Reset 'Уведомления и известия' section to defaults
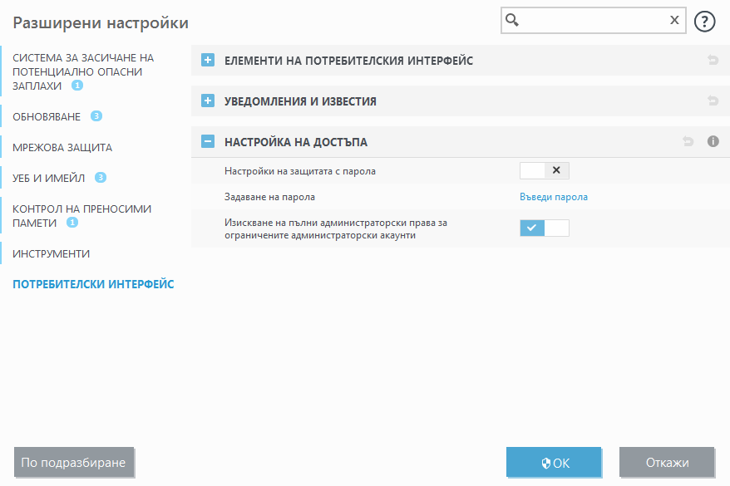The height and width of the screenshot is (486, 730). click(x=712, y=101)
